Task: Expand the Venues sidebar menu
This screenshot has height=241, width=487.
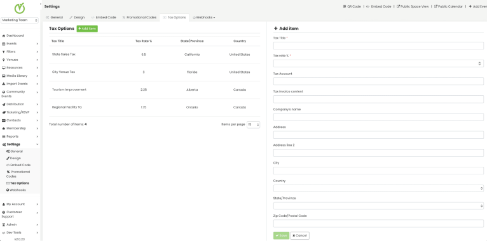Action: tap(20, 60)
